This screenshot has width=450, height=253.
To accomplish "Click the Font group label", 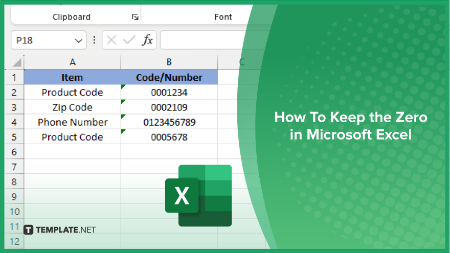I will (x=223, y=17).
